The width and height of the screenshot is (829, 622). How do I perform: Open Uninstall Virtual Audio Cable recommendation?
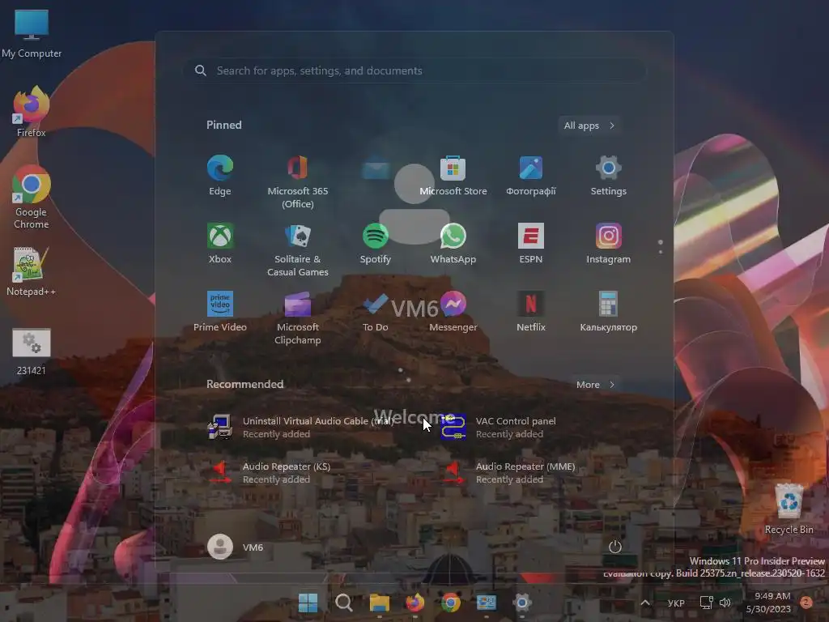(301, 428)
